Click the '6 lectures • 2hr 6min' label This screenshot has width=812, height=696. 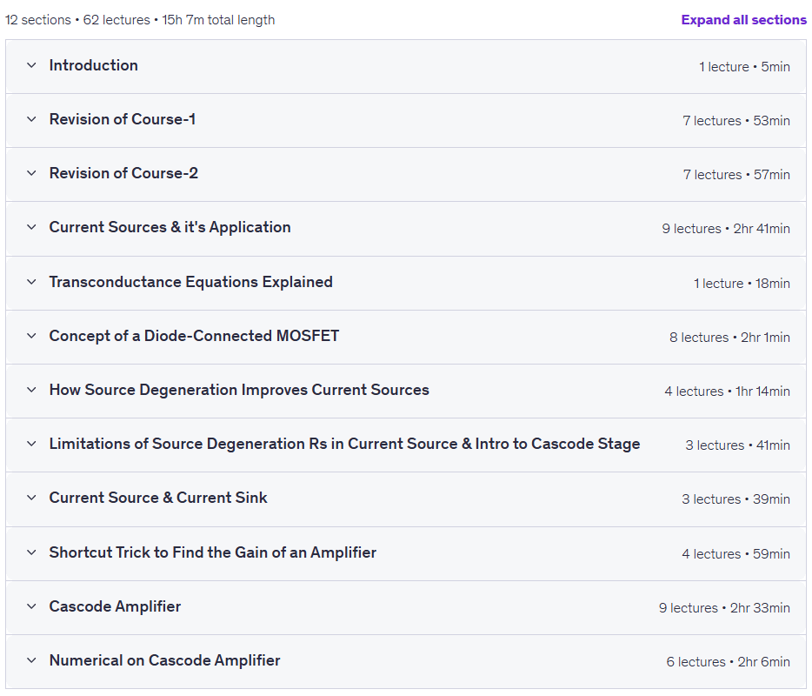coord(729,662)
